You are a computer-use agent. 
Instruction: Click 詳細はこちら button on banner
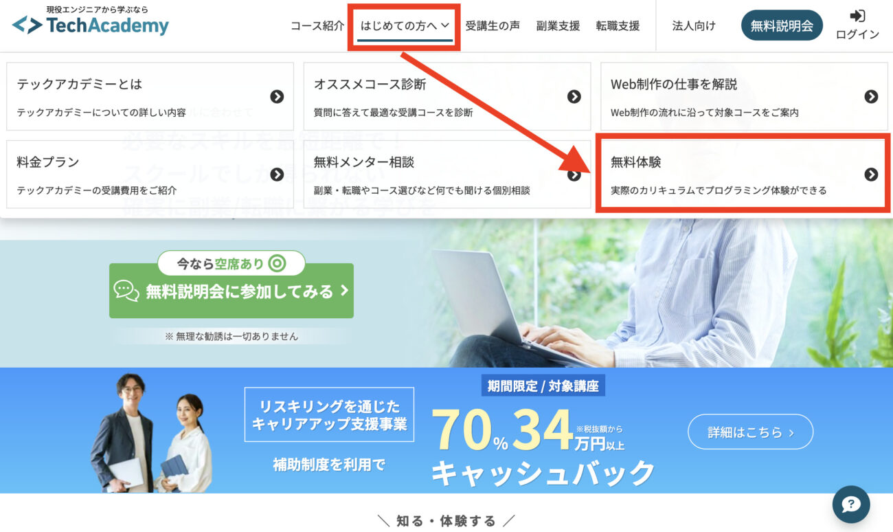coord(750,432)
